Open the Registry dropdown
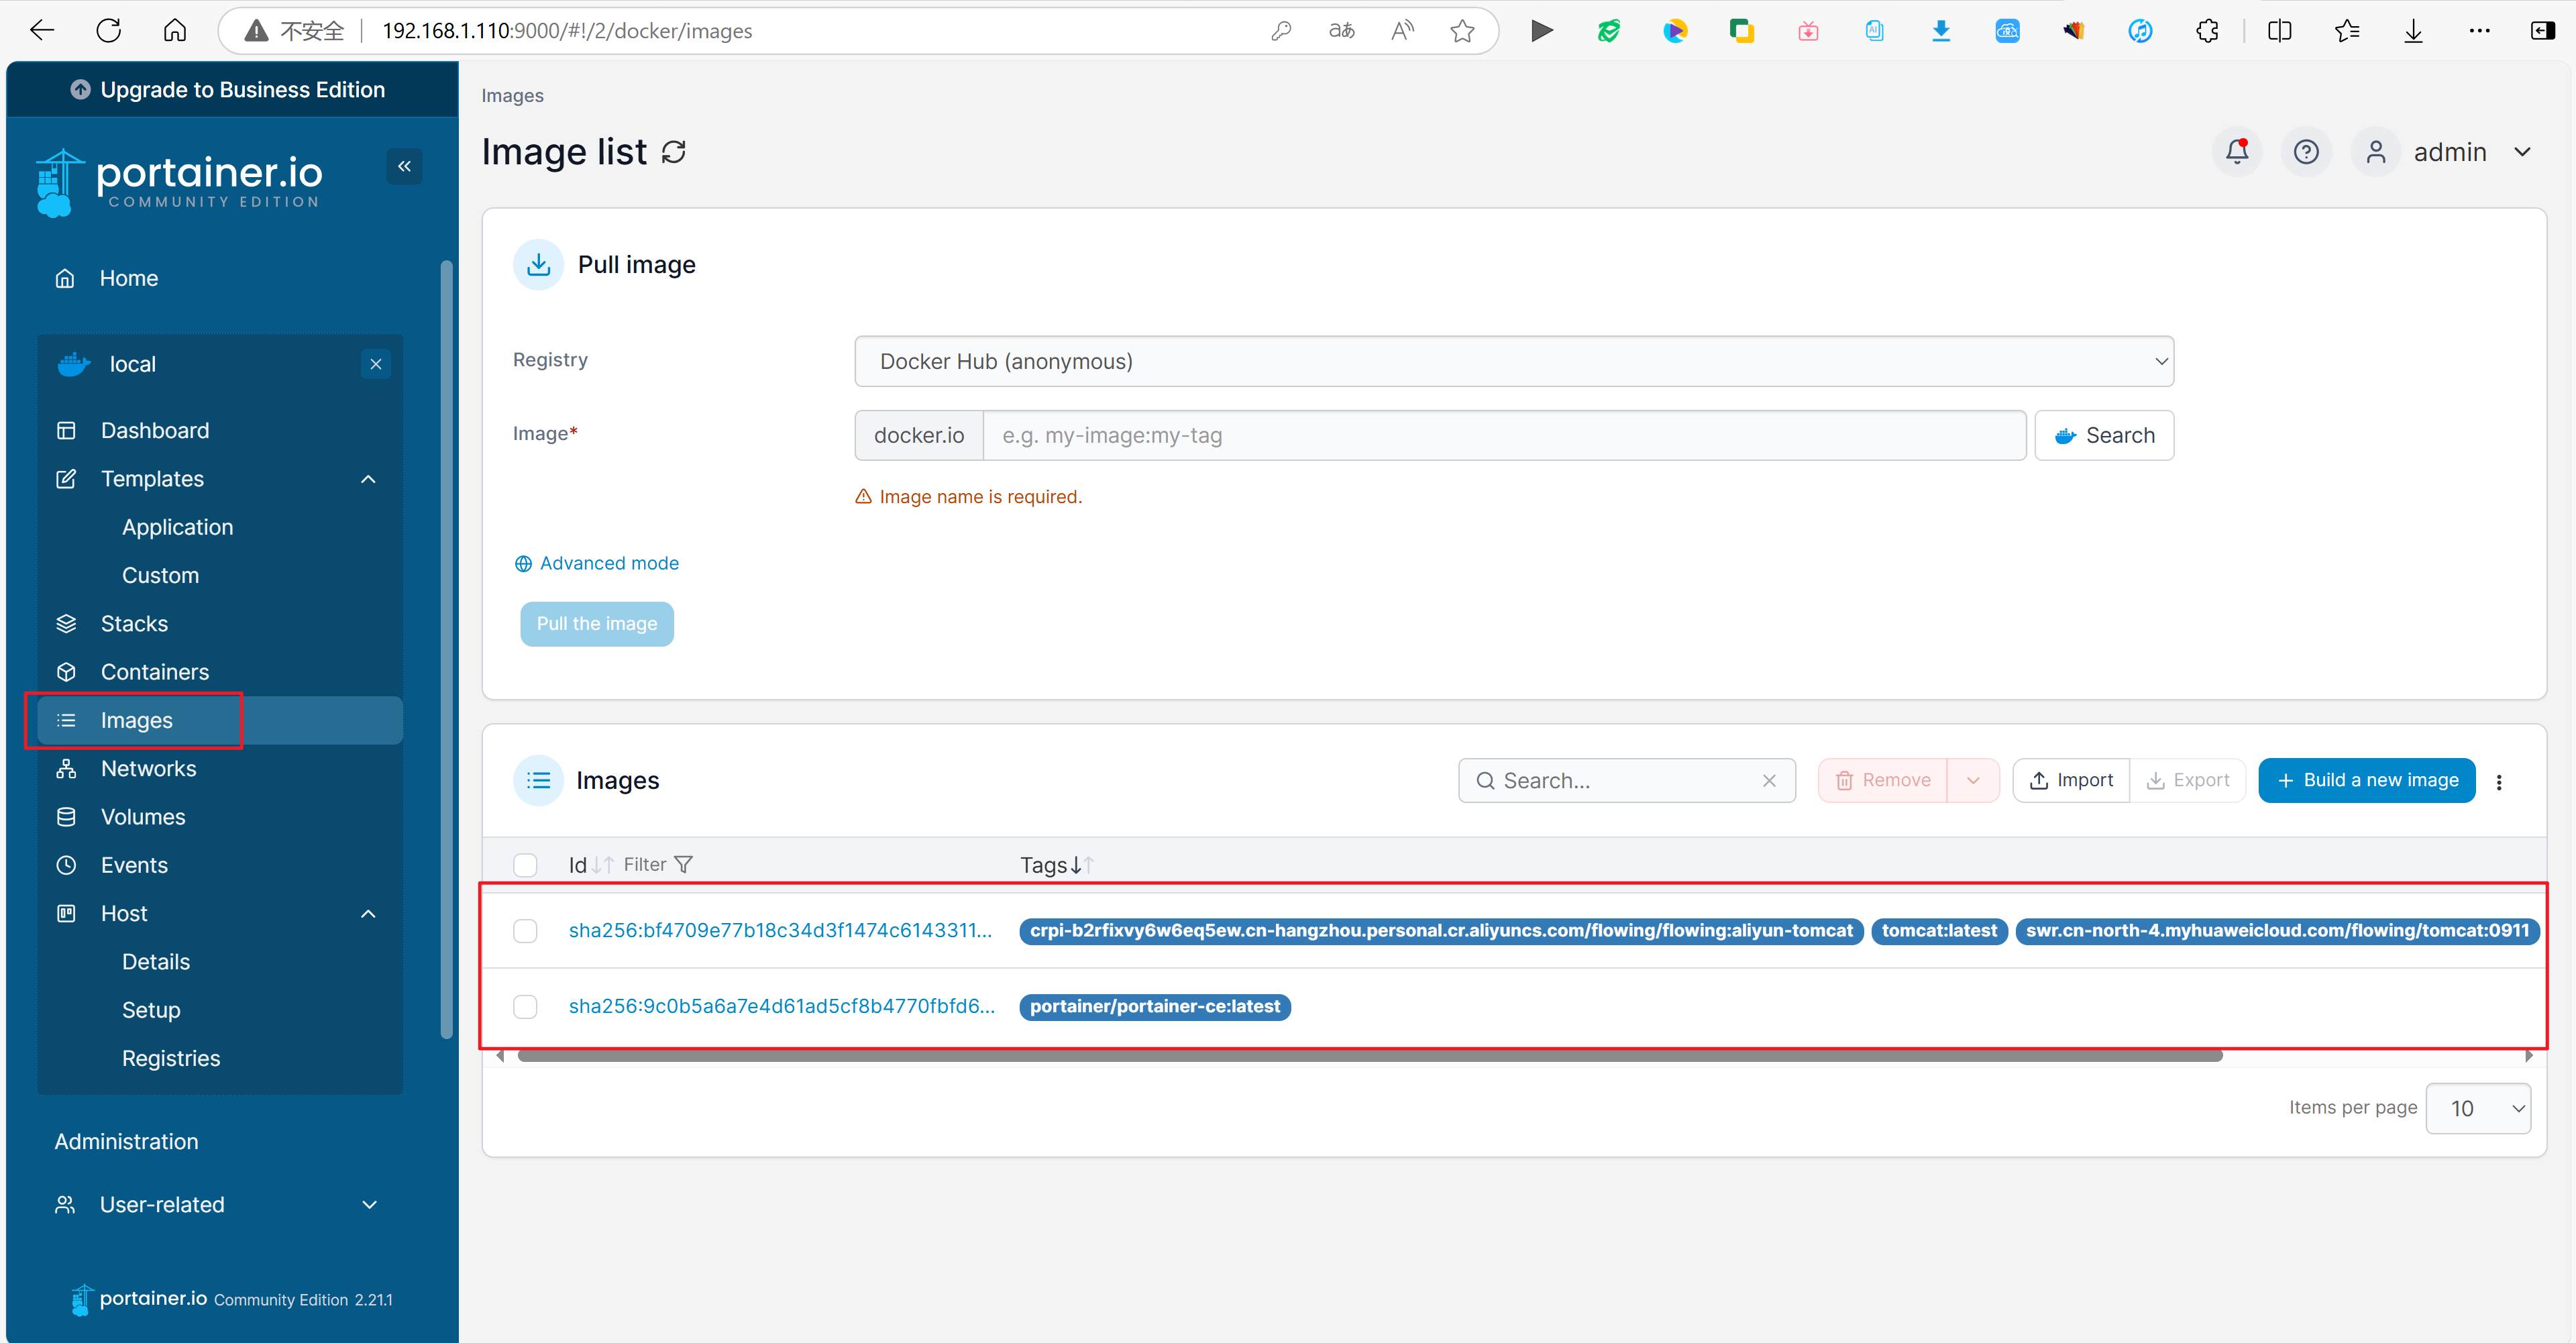The height and width of the screenshot is (1343, 2576). pyautogui.click(x=1513, y=361)
